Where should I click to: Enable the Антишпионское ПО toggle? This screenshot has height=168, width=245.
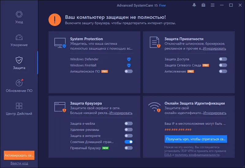[x=129, y=71]
